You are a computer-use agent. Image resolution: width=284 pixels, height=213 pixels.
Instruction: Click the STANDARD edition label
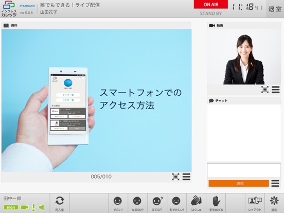coord(27,6)
